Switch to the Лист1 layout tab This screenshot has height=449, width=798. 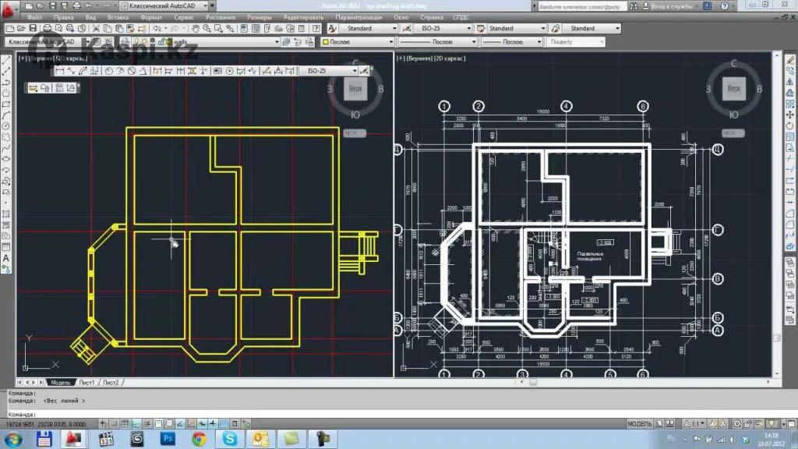tap(87, 382)
